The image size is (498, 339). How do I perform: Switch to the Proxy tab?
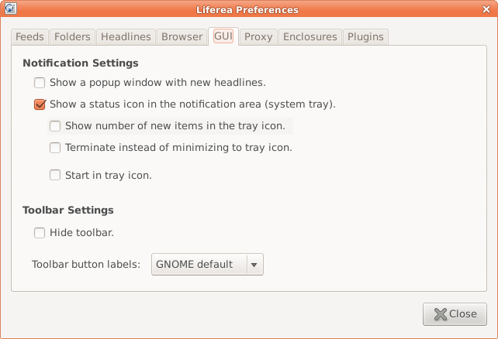coord(258,36)
